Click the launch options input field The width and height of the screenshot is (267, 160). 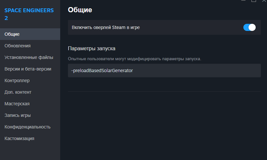click(164, 71)
